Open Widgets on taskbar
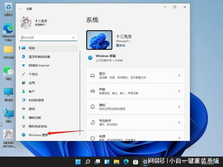 pyautogui.click(x=107, y=162)
